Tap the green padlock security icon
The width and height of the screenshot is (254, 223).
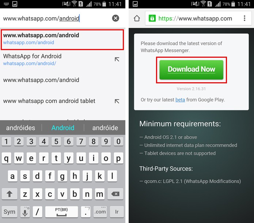coord(152,18)
